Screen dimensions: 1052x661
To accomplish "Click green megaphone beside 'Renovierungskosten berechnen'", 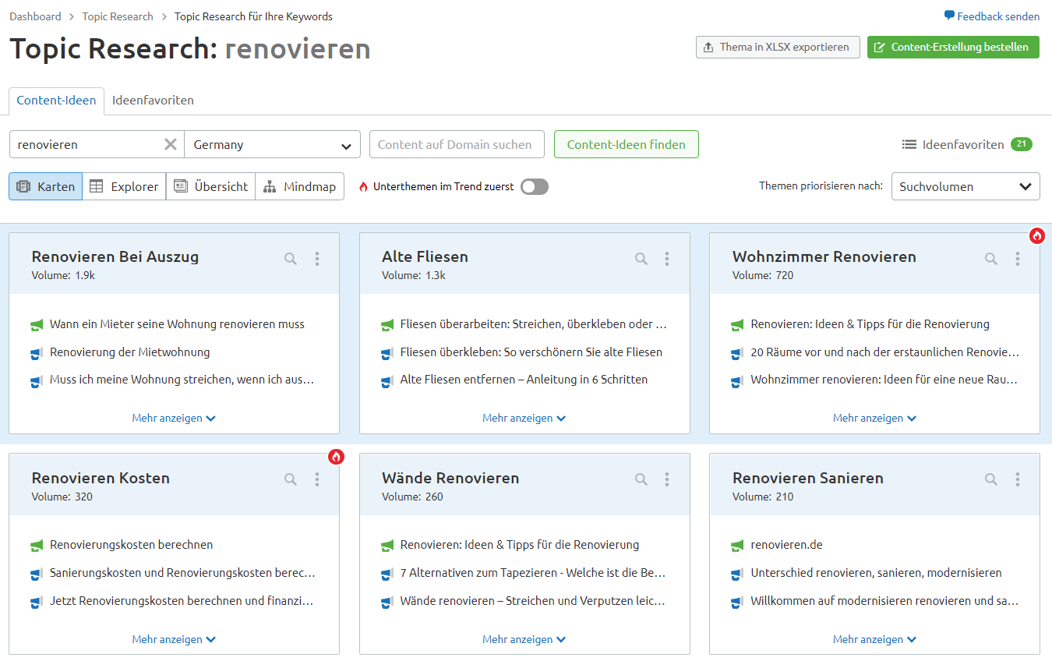I will point(37,545).
